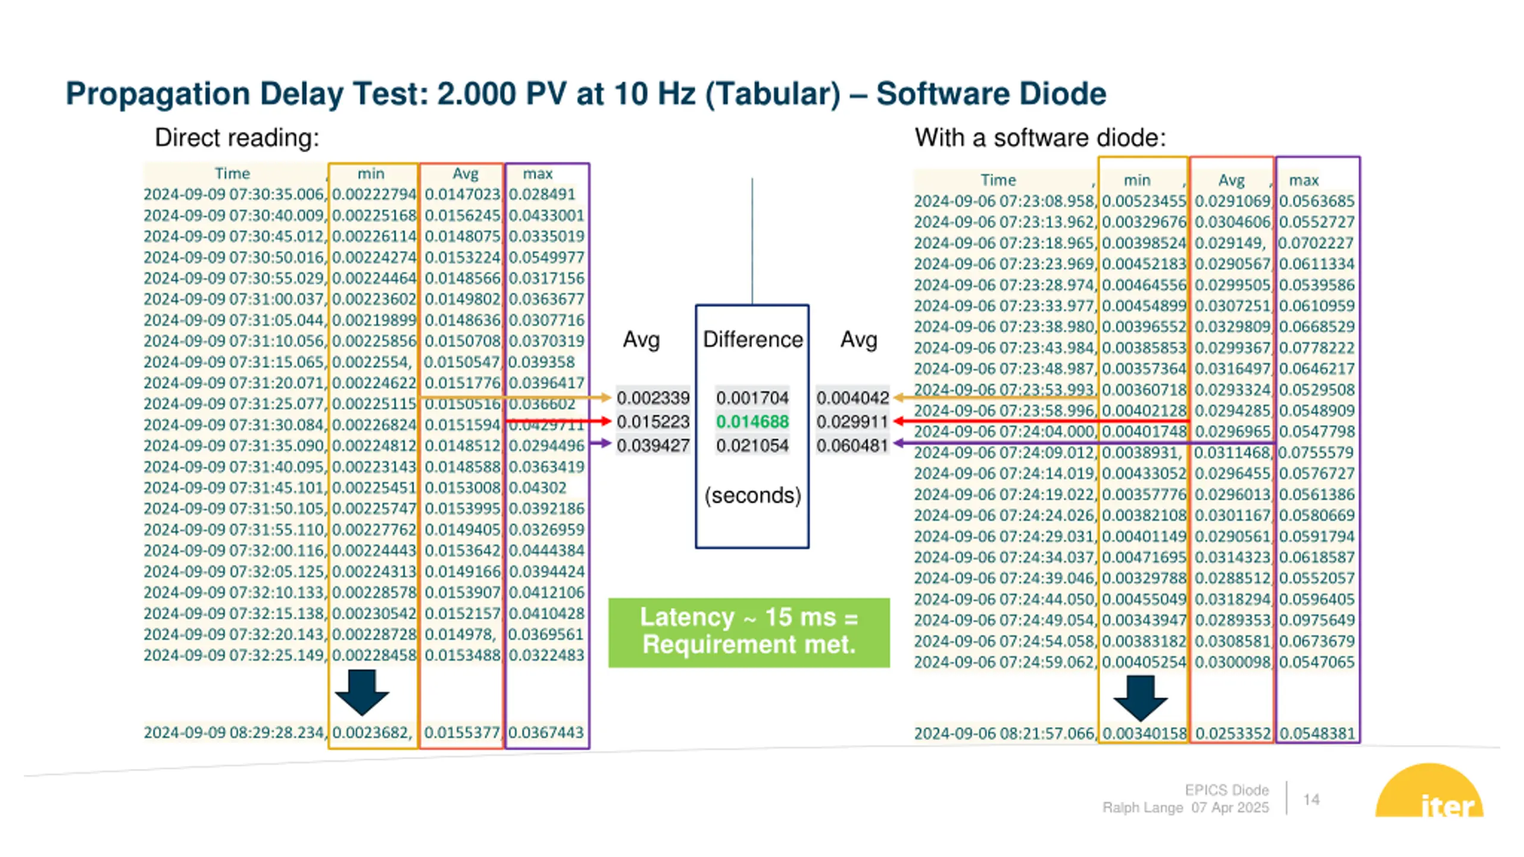The height and width of the screenshot is (857, 1524).
Task: Click the '(seconds)' label
Action: tap(752, 495)
